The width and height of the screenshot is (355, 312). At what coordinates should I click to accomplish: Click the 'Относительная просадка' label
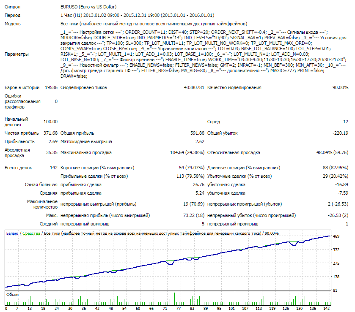(x=234, y=152)
